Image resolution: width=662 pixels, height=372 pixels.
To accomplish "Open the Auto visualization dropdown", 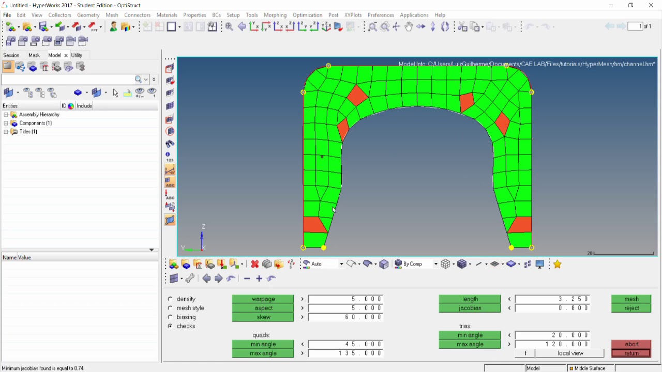I will (341, 264).
